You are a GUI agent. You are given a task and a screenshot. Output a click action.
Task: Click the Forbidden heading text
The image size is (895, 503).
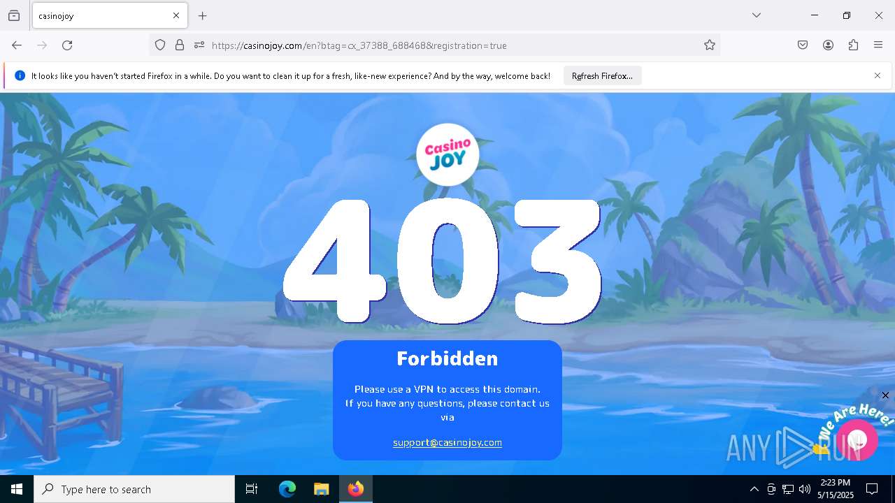447,358
